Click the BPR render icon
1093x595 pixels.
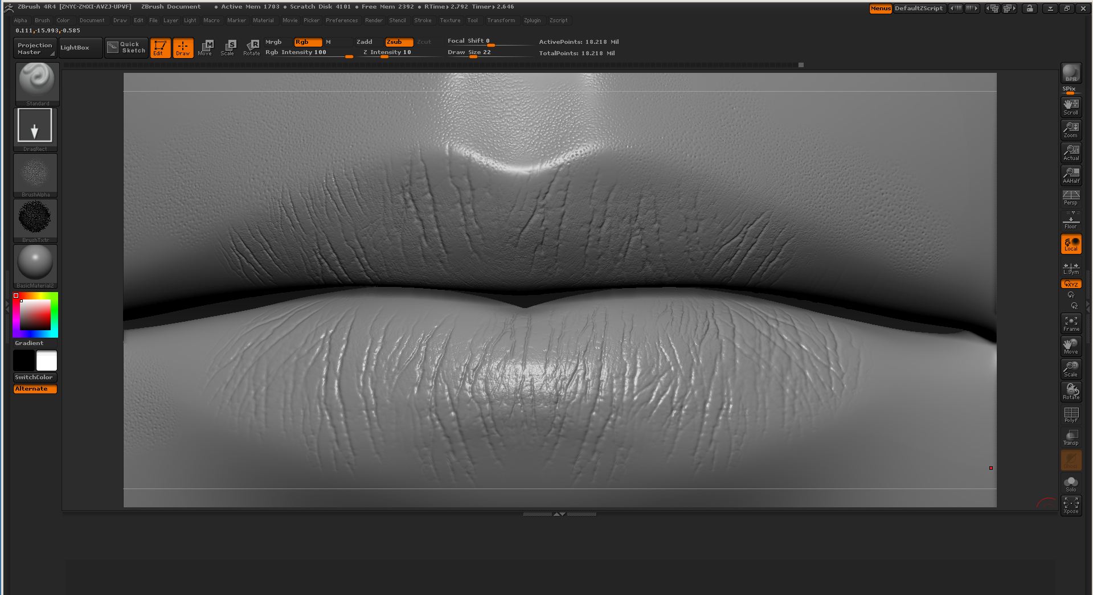pos(1071,73)
